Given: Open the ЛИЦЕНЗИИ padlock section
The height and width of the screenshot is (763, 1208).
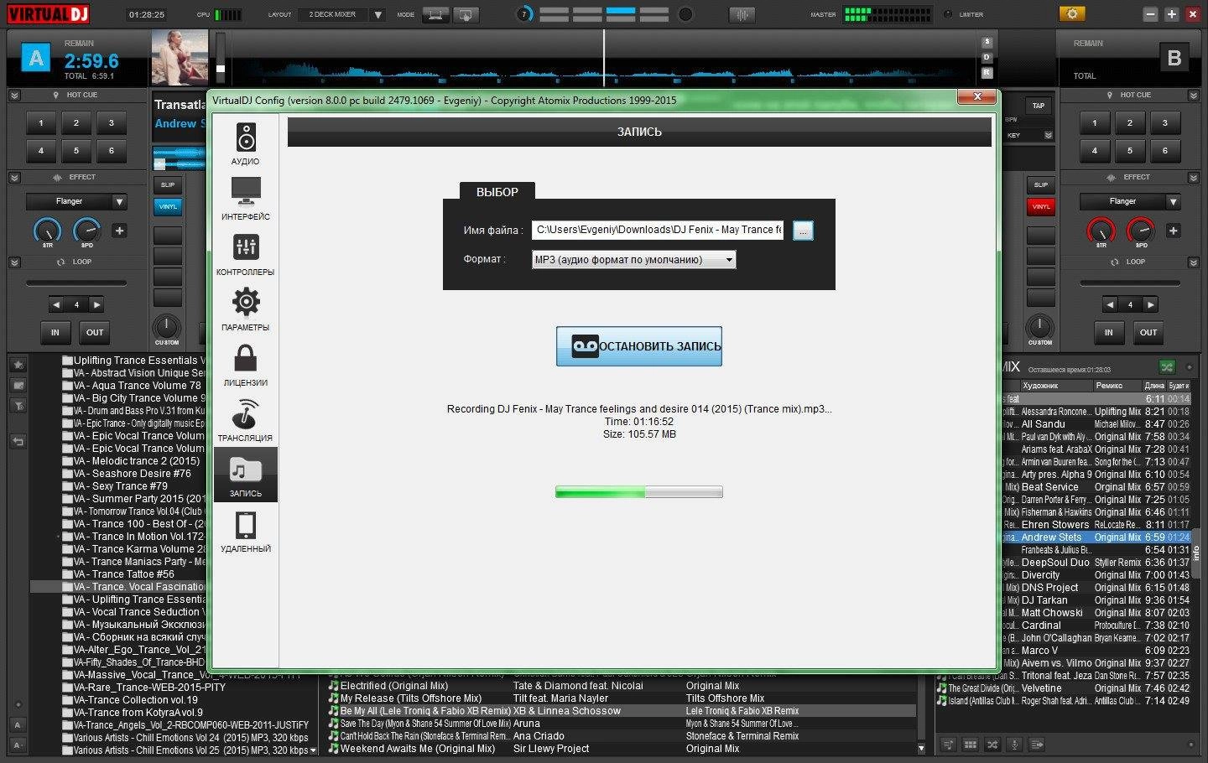Looking at the screenshot, I should (245, 365).
